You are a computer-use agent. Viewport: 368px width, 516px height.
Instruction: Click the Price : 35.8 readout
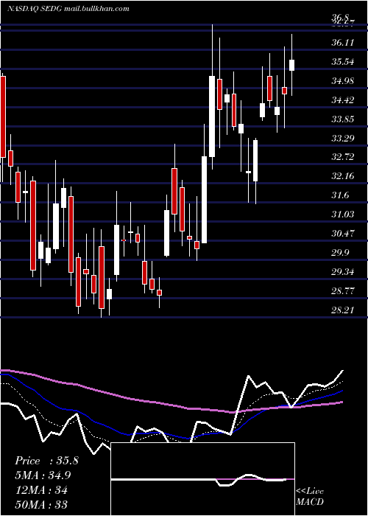[46, 461]
